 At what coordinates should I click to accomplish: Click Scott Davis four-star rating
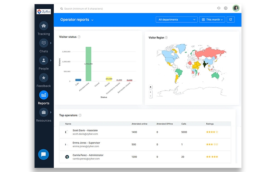212,132
